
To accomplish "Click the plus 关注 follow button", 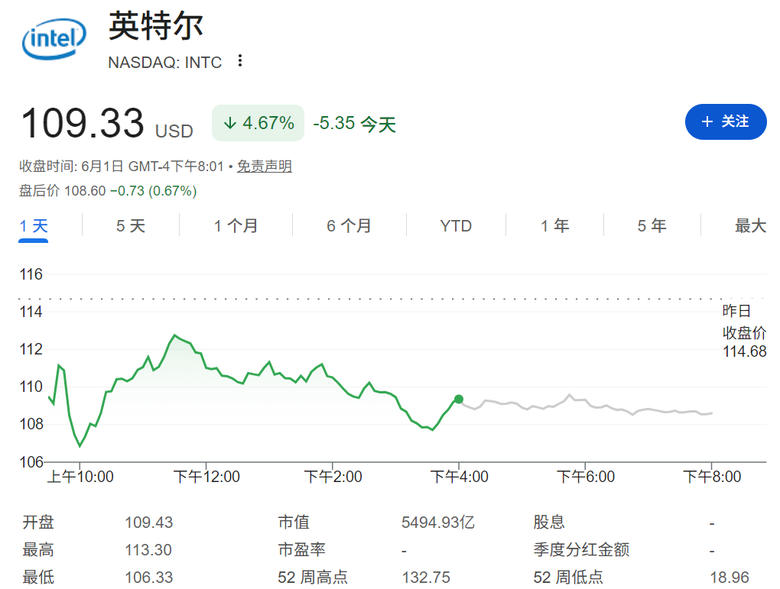I will pyautogui.click(x=725, y=121).
